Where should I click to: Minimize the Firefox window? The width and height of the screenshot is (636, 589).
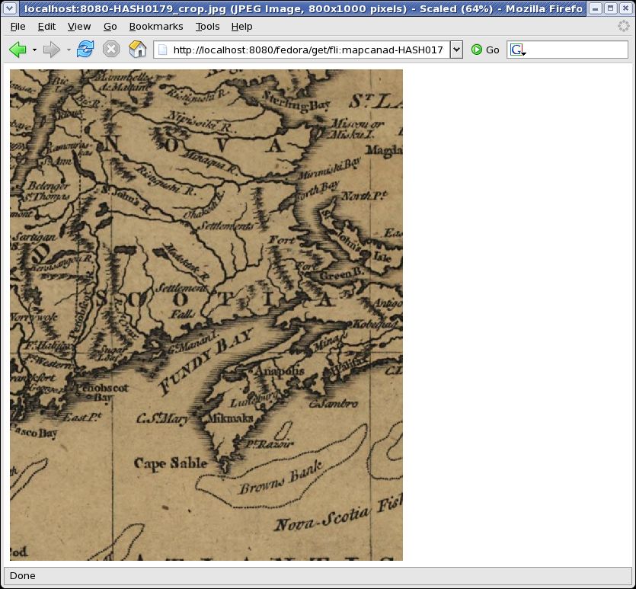pyautogui.click(x=595, y=8)
